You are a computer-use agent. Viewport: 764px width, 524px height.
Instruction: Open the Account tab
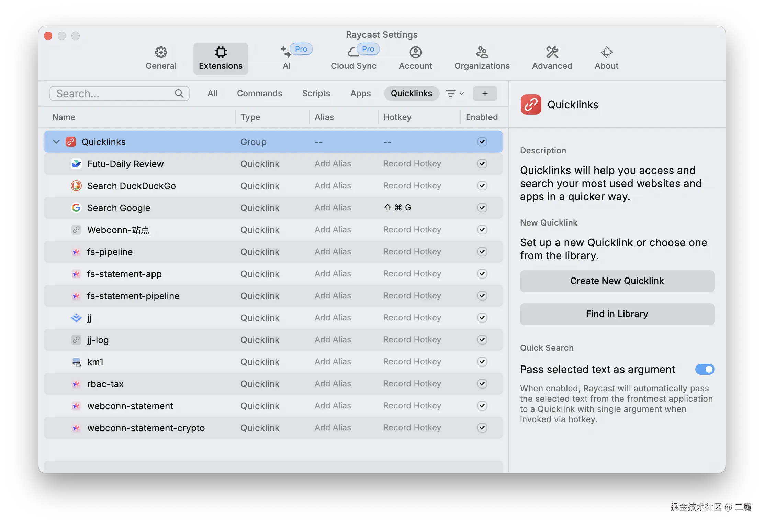[415, 58]
